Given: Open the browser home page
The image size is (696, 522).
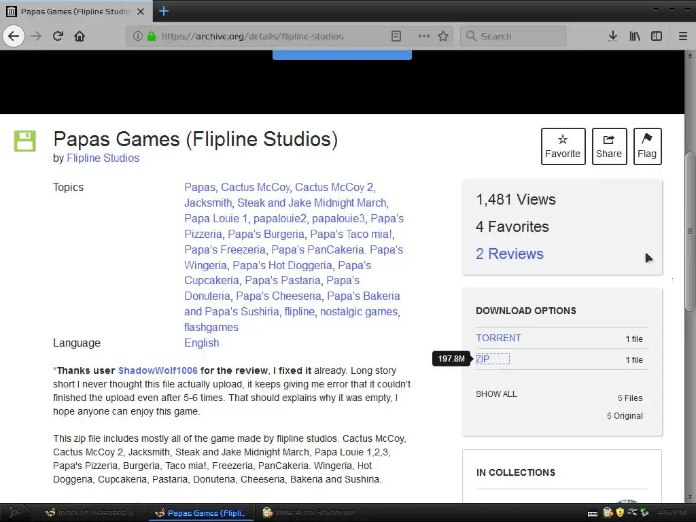Looking at the screenshot, I should pyautogui.click(x=80, y=37).
